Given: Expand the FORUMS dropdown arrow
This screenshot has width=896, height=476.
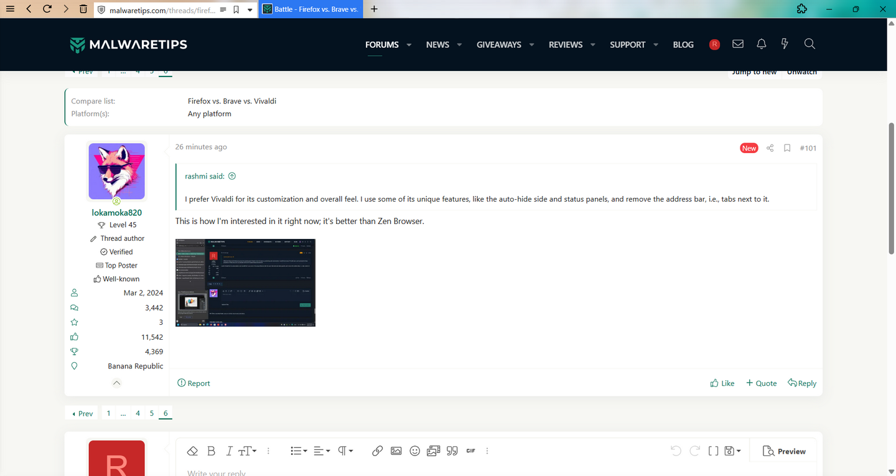Looking at the screenshot, I should click(409, 45).
